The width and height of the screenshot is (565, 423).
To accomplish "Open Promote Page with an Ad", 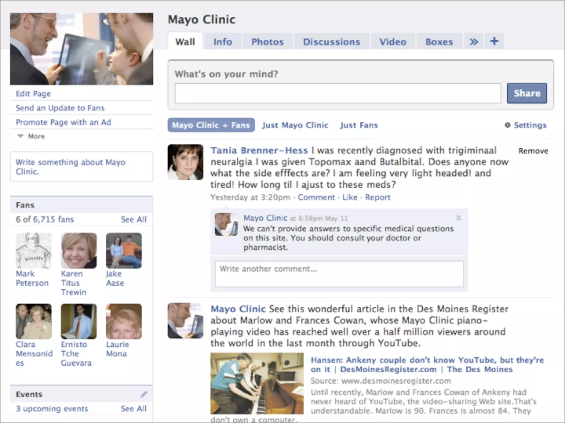I will pos(63,122).
